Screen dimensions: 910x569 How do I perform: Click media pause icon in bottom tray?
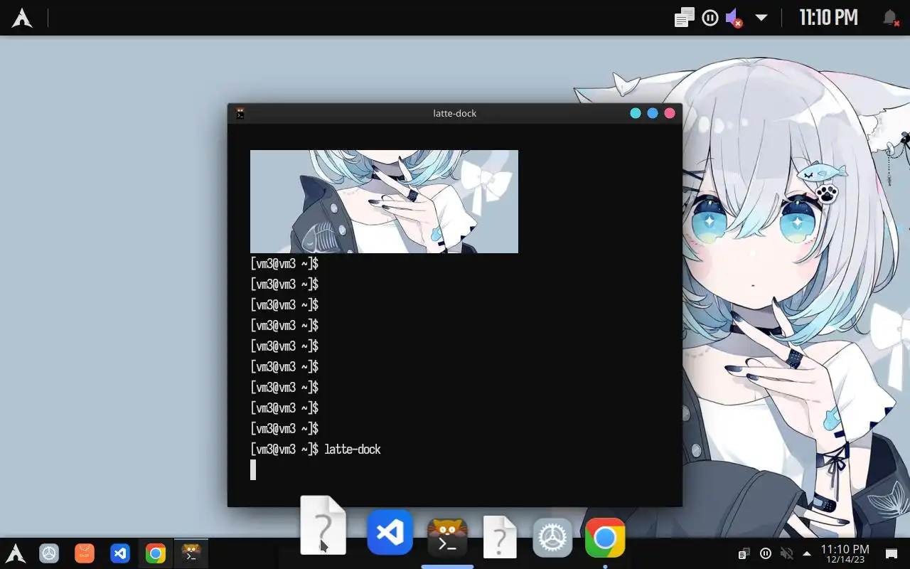tap(765, 553)
